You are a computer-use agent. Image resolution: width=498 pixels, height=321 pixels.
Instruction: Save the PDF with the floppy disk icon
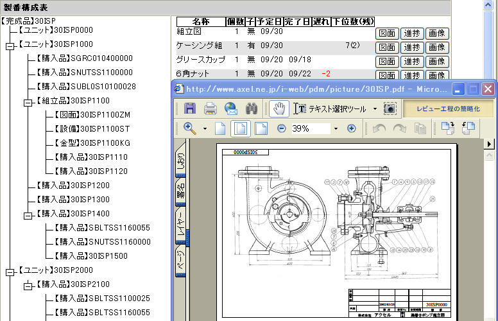(190, 108)
